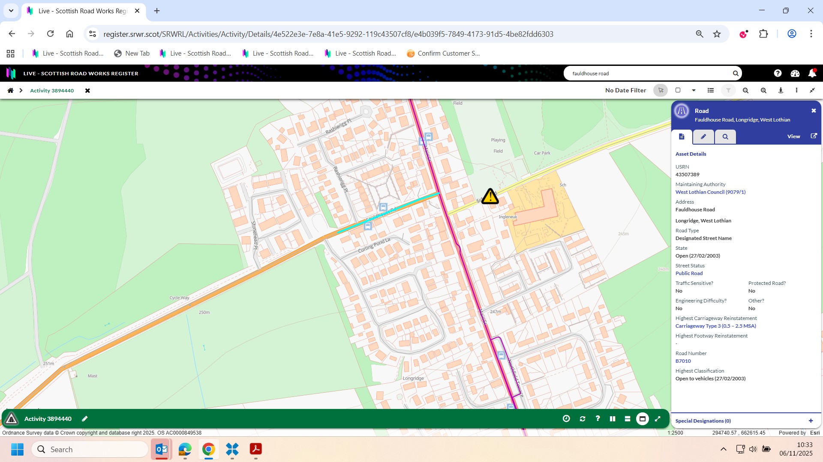Expand Special Designations with plus icon
The image size is (823, 462).
pos(811,421)
